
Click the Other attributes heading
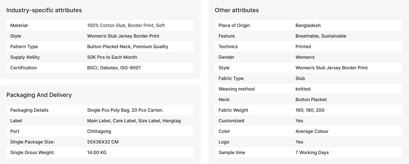tap(237, 10)
